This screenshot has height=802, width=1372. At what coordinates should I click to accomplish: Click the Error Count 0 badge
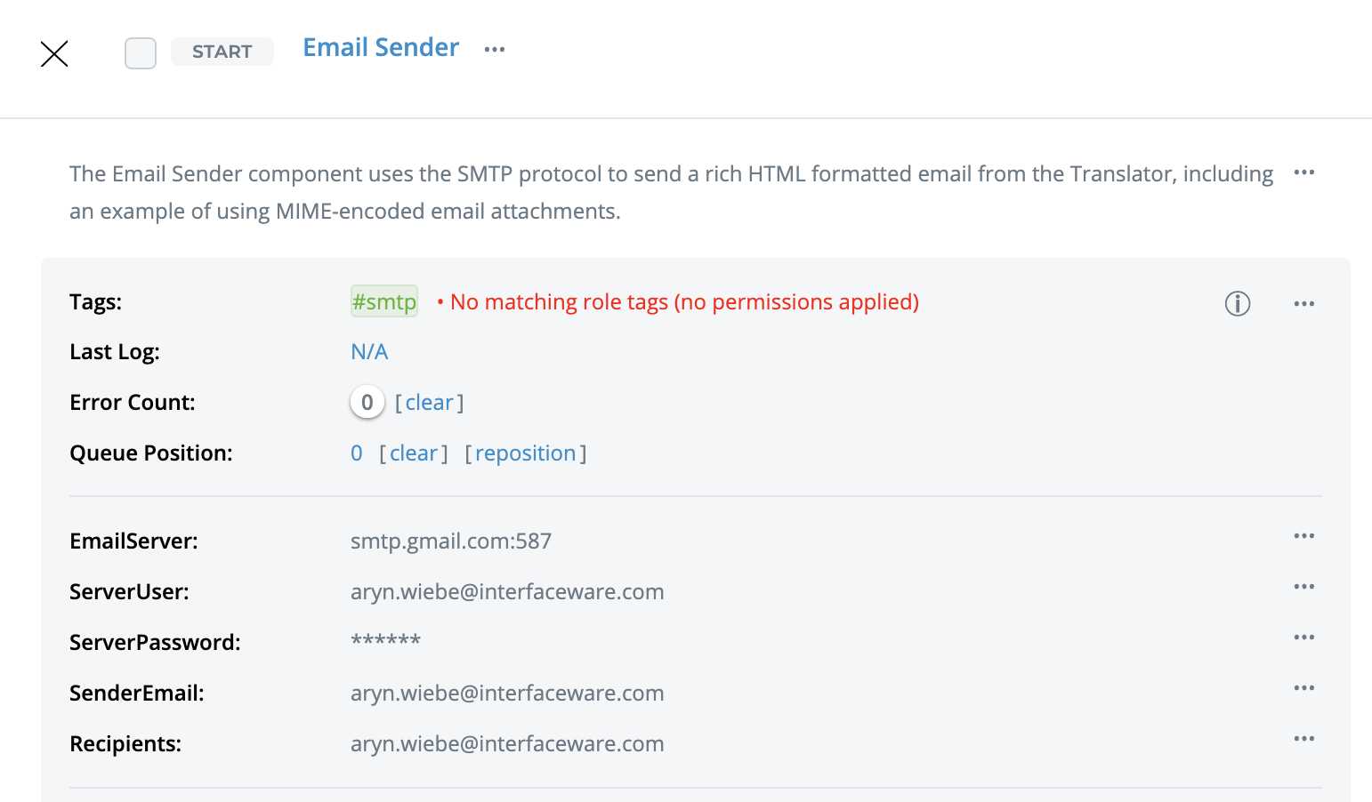tap(367, 403)
